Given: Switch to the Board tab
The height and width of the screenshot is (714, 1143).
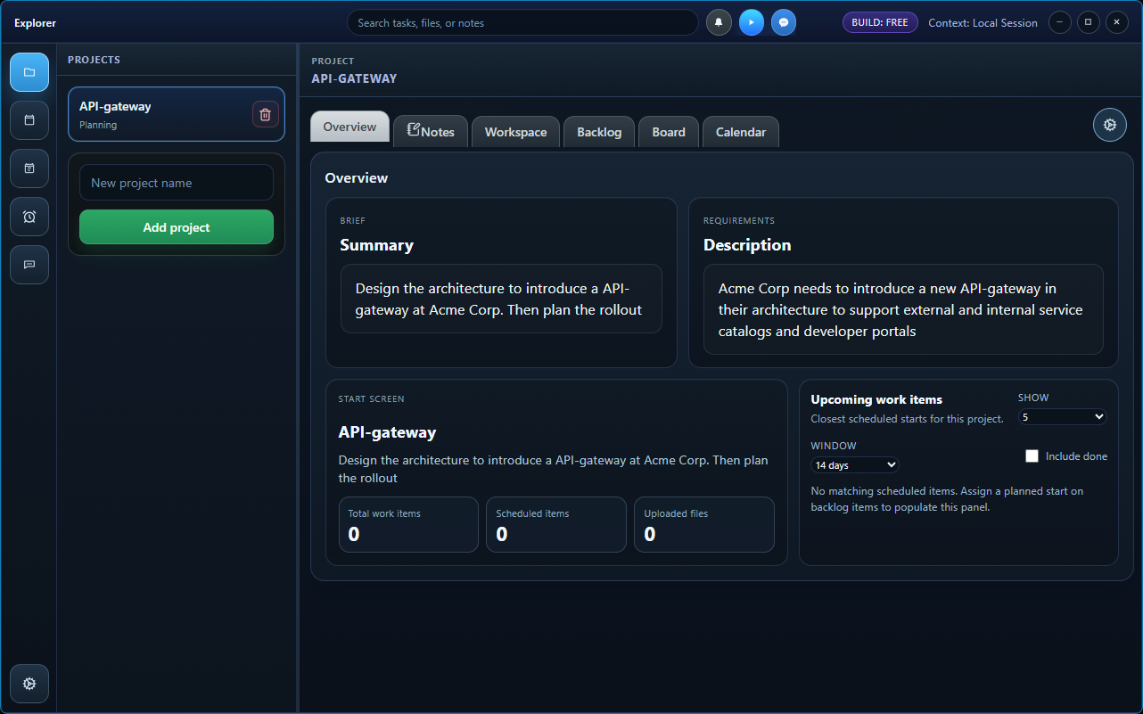Looking at the screenshot, I should (x=669, y=132).
